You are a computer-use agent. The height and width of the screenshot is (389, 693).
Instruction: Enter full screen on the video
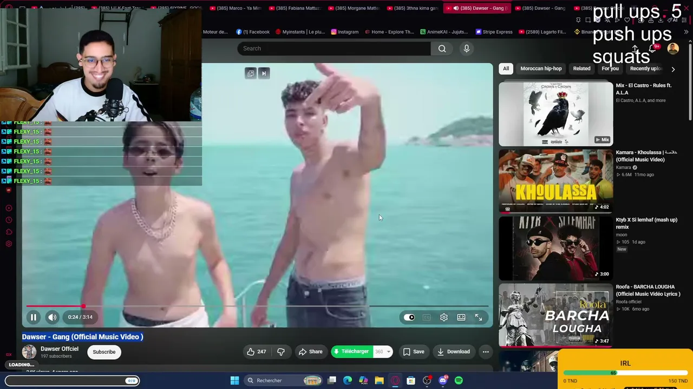click(479, 317)
